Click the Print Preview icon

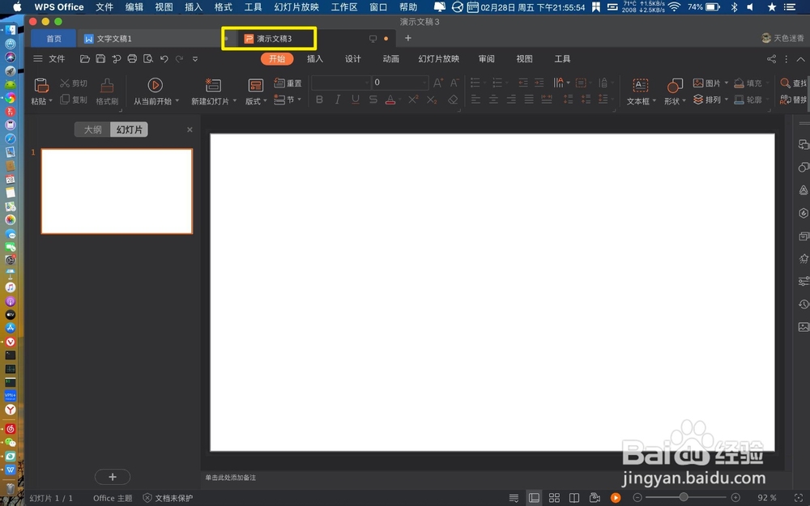(148, 59)
